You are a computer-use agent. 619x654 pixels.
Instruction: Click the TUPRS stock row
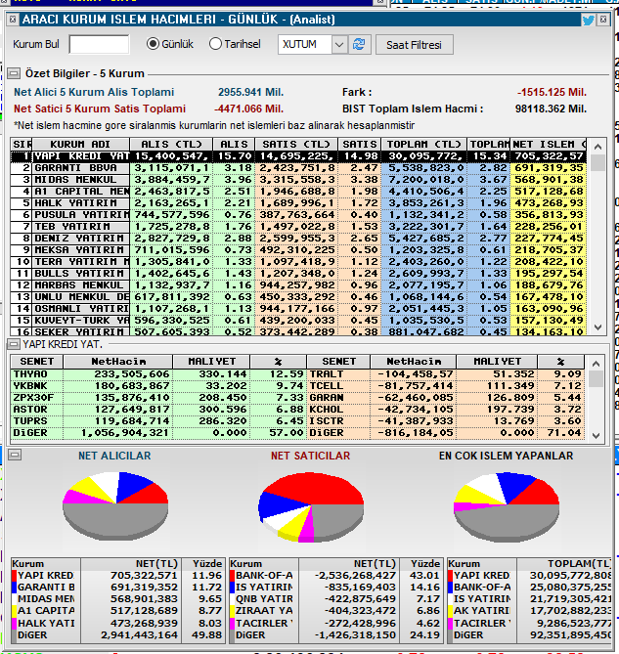pyautogui.click(x=158, y=420)
